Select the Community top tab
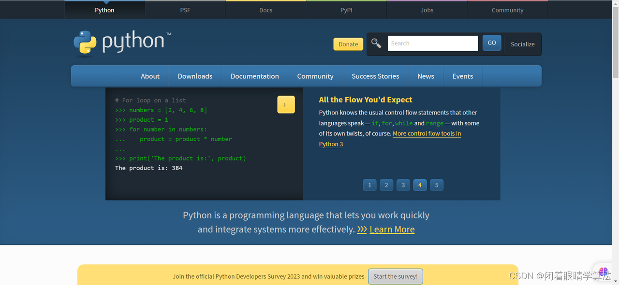 click(x=507, y=10)
